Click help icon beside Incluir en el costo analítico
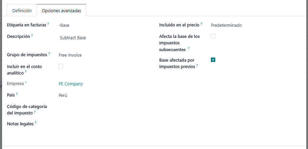Viewport: 308px width, 149px height. click(x=25, y=72)
